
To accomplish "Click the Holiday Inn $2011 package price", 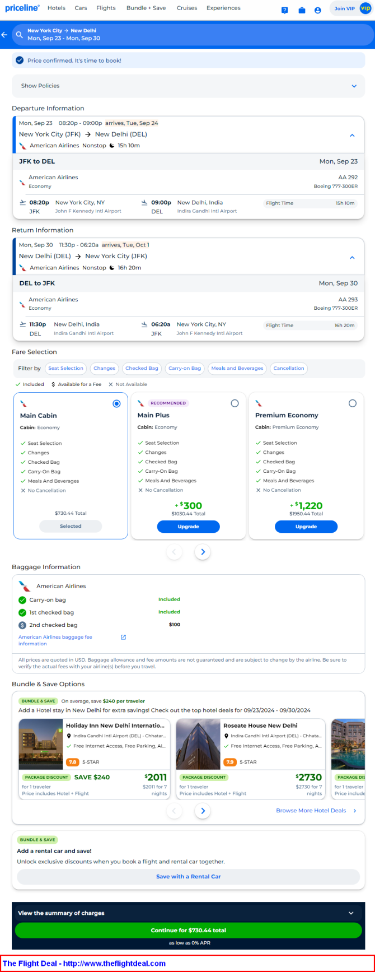I will point(156,777).
